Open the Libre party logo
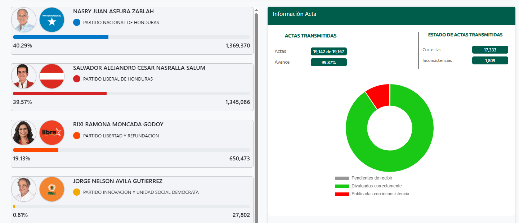 pyautogui.click(x=52, y=133)
